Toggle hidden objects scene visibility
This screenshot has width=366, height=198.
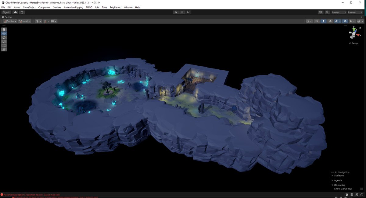pos(345,21)
